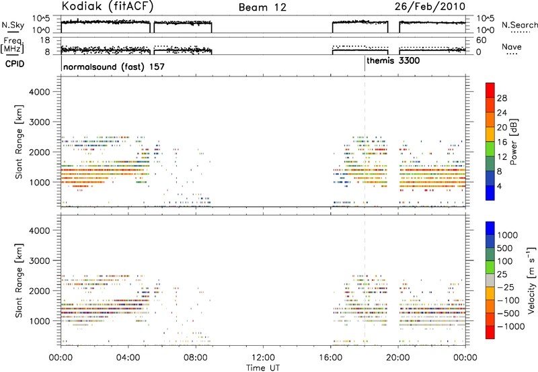
Task: Click the 'N.Search' legend label
Action: (519, 25)
